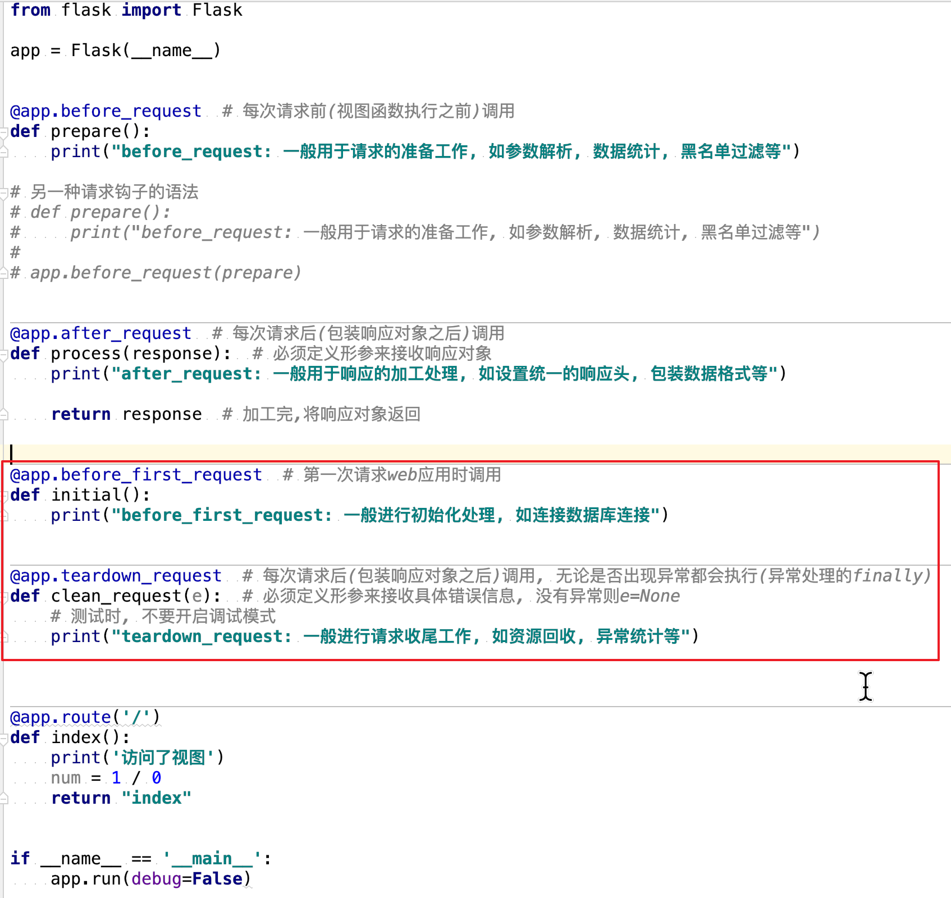Click the @app.teardown_request decorator
Screen dimensions: 951x898
pyautogui.click(x=116, y=576)
